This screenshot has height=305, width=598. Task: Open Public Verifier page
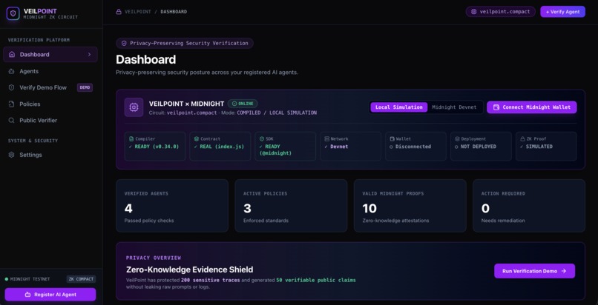click(50, 120)
